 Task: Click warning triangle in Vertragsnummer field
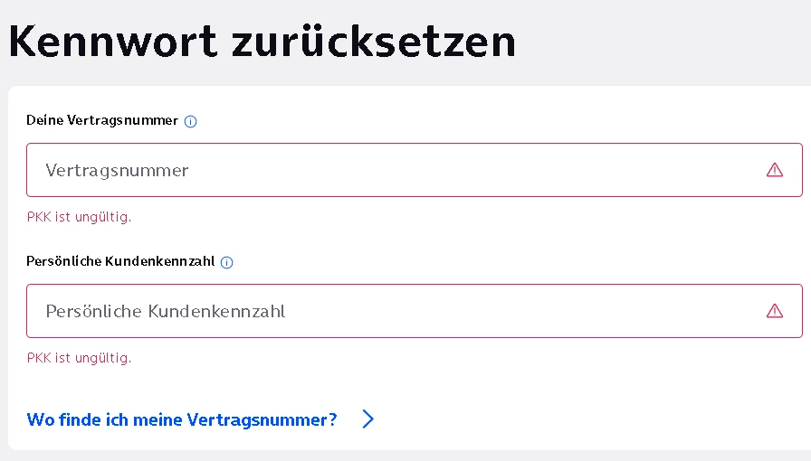(x=774, y=170)
